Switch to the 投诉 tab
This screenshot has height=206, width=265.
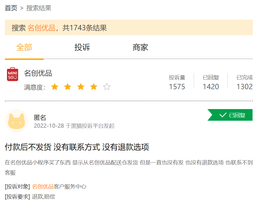pos(82,47)
